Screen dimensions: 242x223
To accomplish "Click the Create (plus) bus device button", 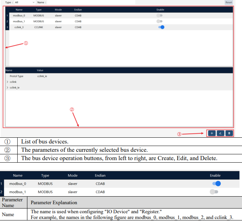I will click(212, 133).
